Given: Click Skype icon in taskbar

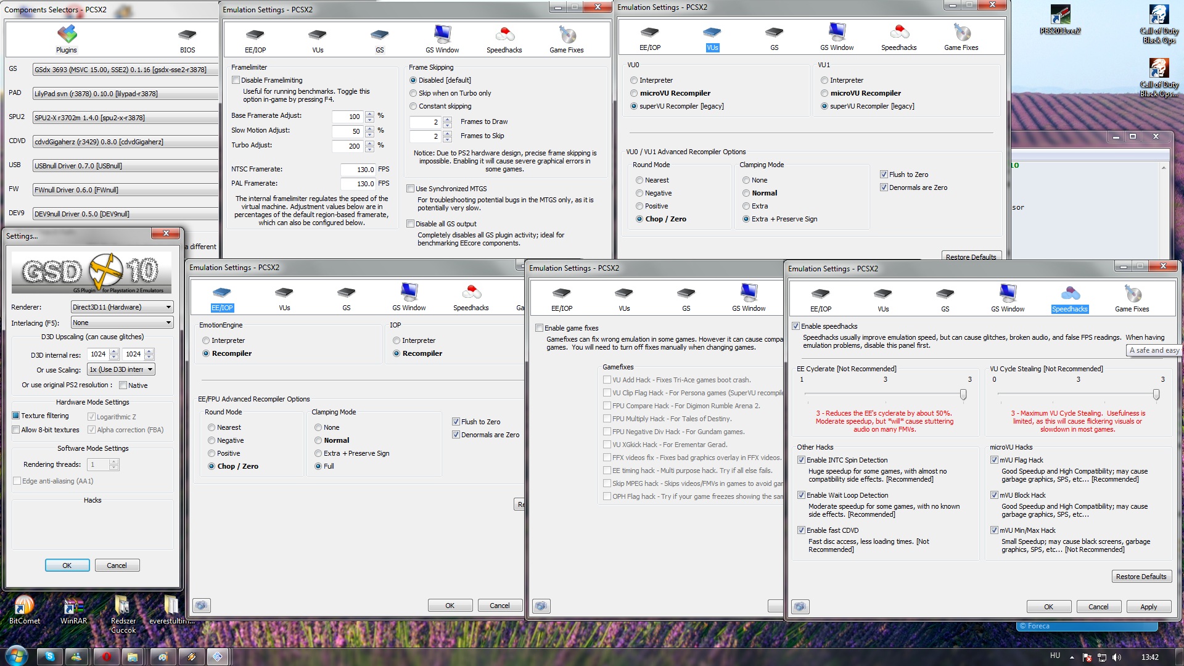Looking at the screenshot, I should click(50, 657).
